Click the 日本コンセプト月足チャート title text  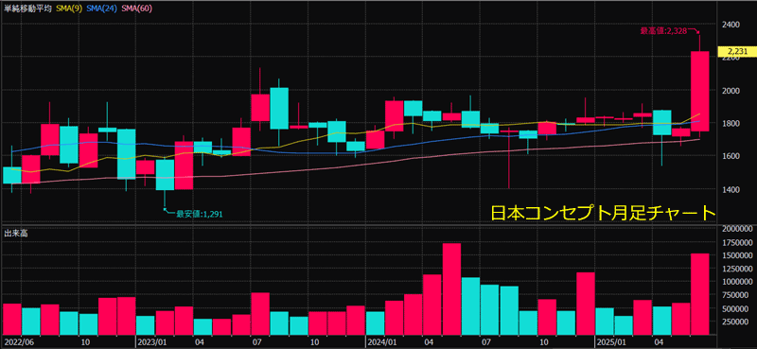click(x=603, y=213)
